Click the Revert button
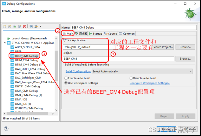201x136 pixels. [x=164, y=116]
